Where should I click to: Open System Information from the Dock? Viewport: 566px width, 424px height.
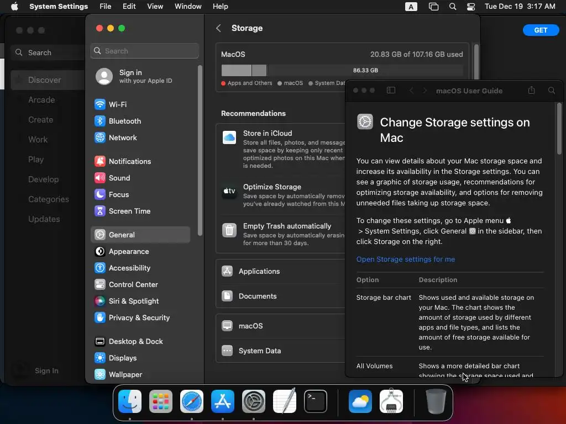click(x=391, y=401)
